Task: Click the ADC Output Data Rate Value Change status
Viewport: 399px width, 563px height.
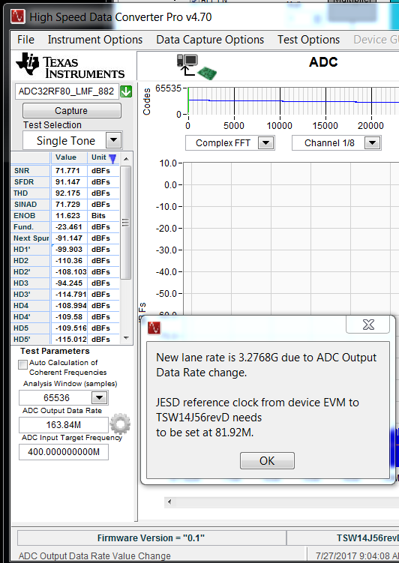Action: [x=94, y=556]
